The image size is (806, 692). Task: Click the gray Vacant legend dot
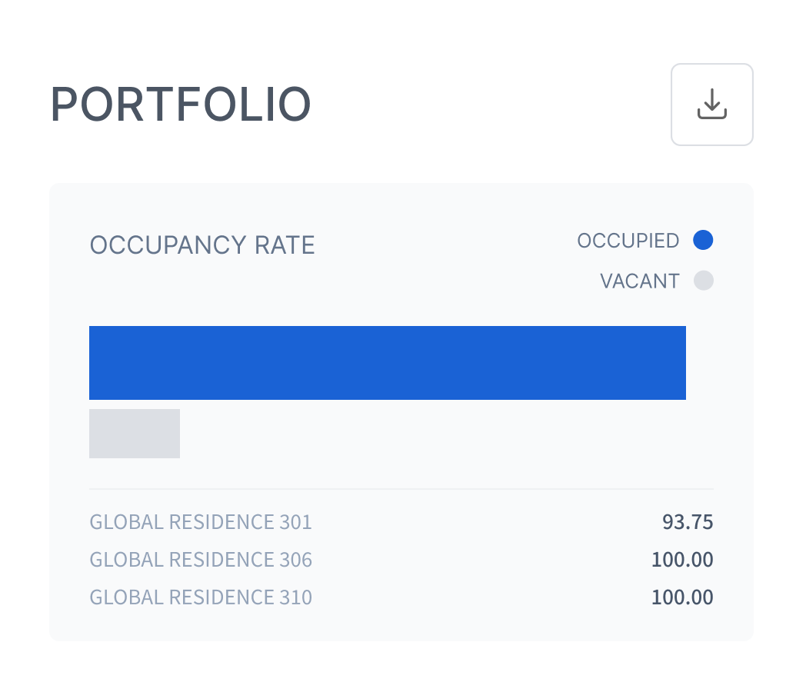703,281
